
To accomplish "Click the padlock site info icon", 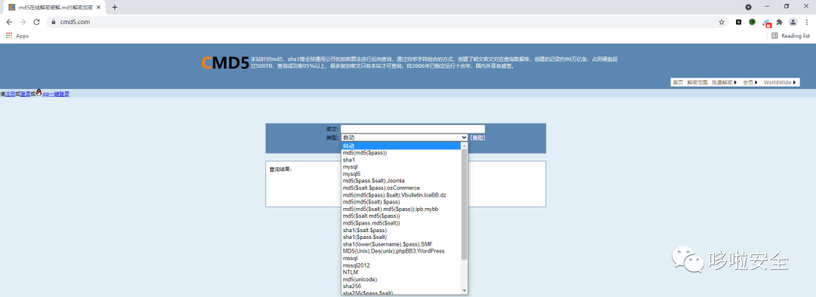I will 53,23.
